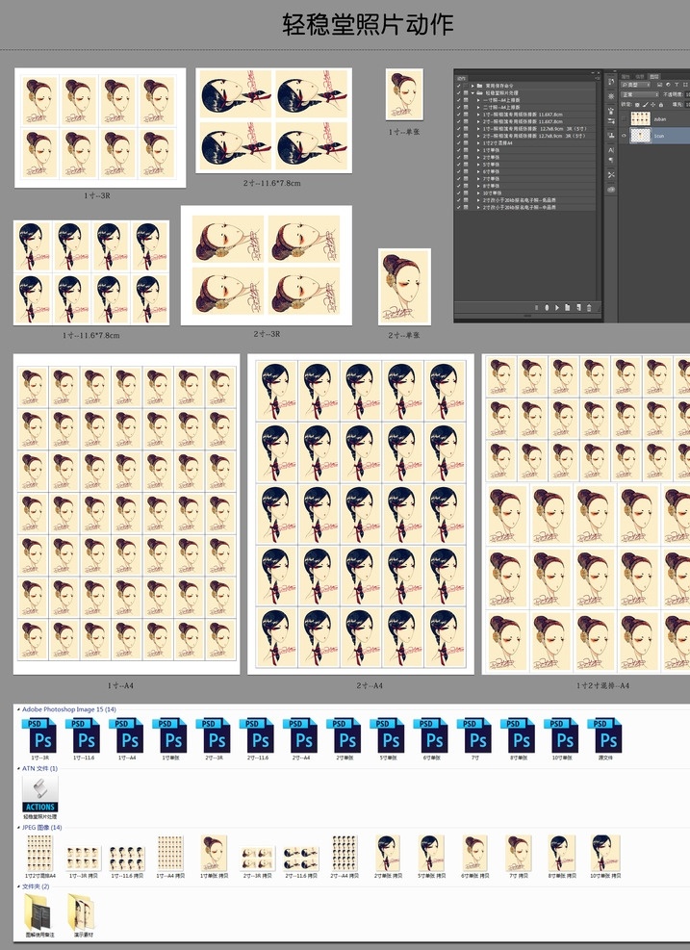This screenshot has height=950, width=690.
Task: Toggle checkmark for 常用保存命令 action set
Action: coord(459,86)
